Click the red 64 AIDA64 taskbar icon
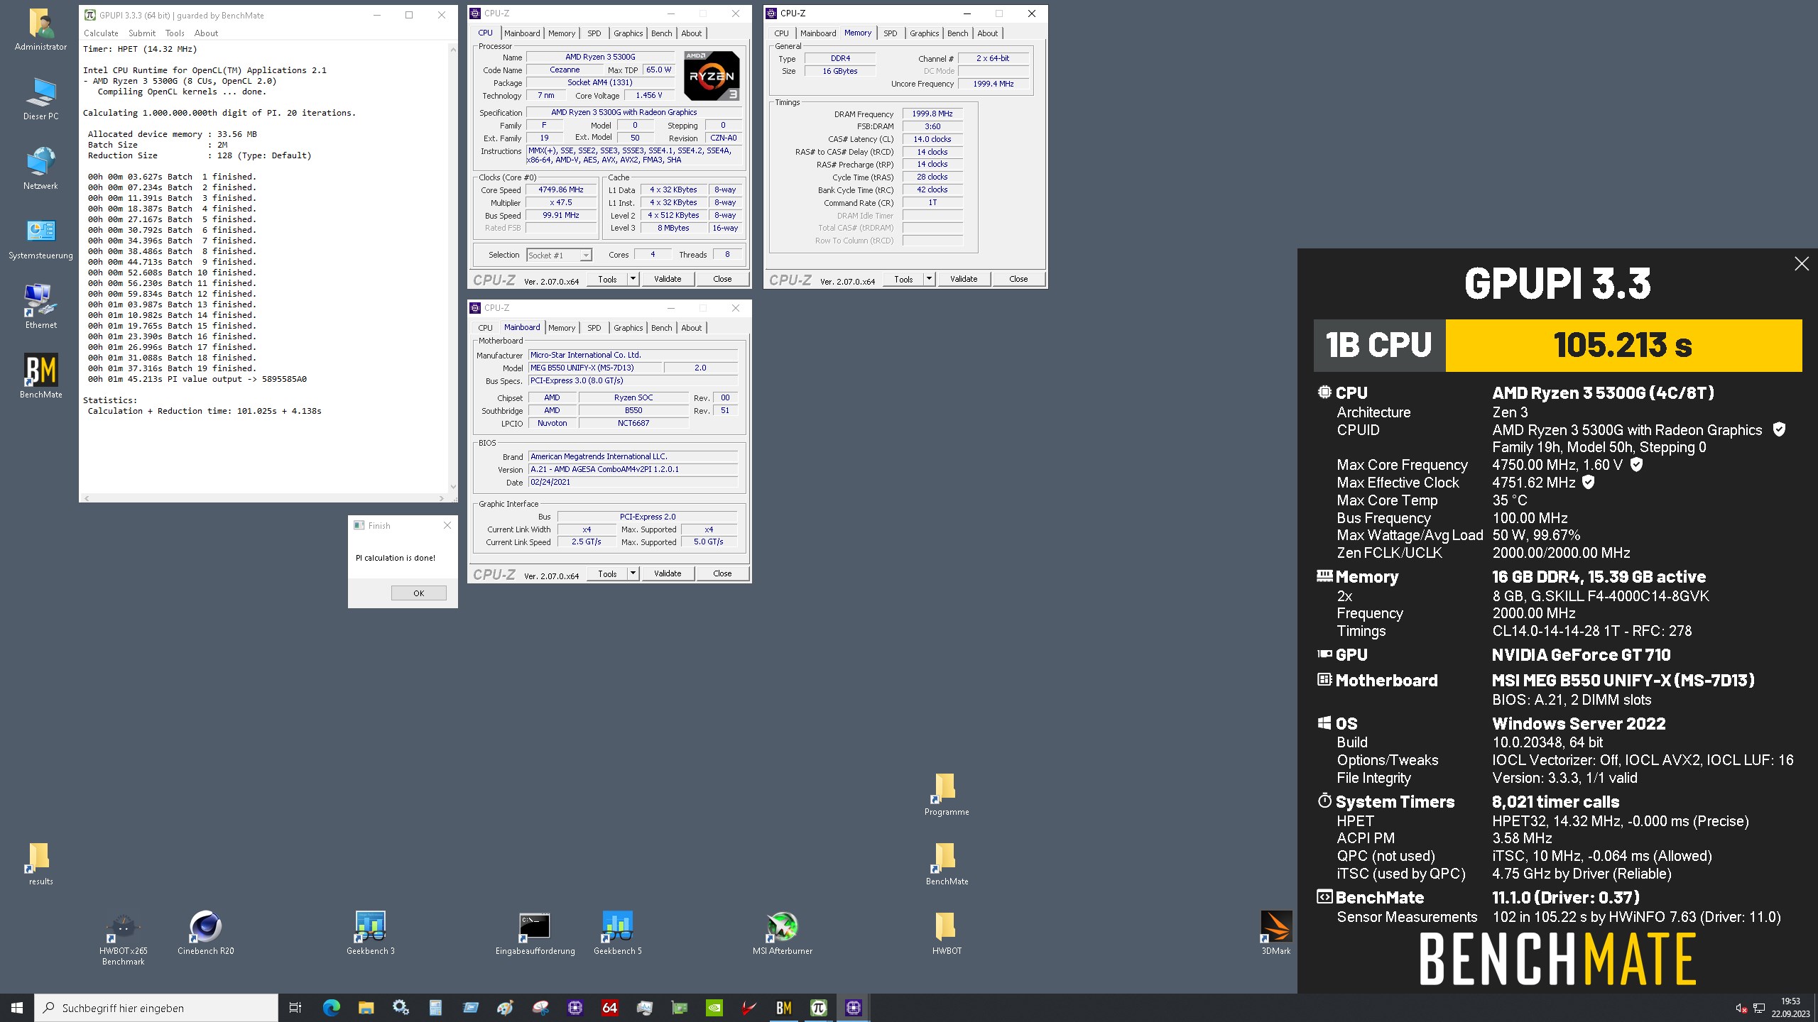1818x1022 pixels. [609, 1007]
